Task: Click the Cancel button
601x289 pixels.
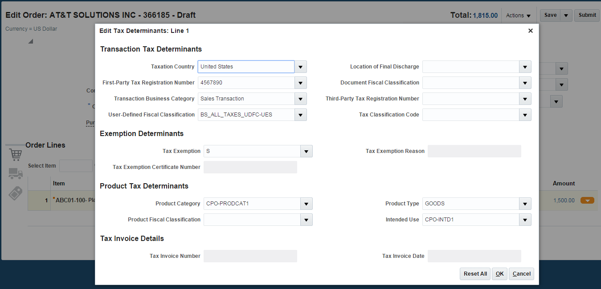Action: coord(521,274)
